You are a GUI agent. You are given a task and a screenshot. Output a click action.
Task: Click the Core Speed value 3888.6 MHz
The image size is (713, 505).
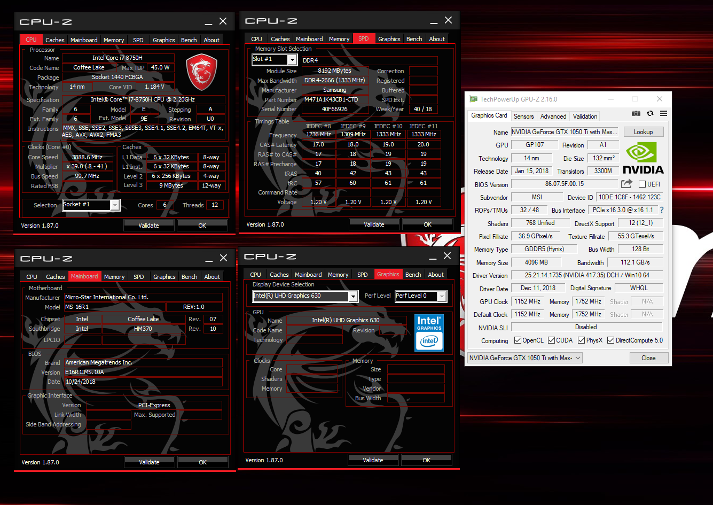88,157
